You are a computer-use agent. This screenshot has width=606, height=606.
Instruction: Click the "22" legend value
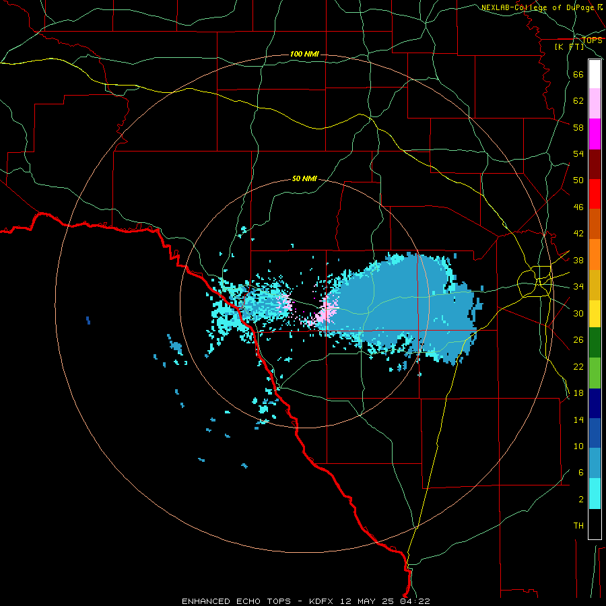click(x=578, y=366)
